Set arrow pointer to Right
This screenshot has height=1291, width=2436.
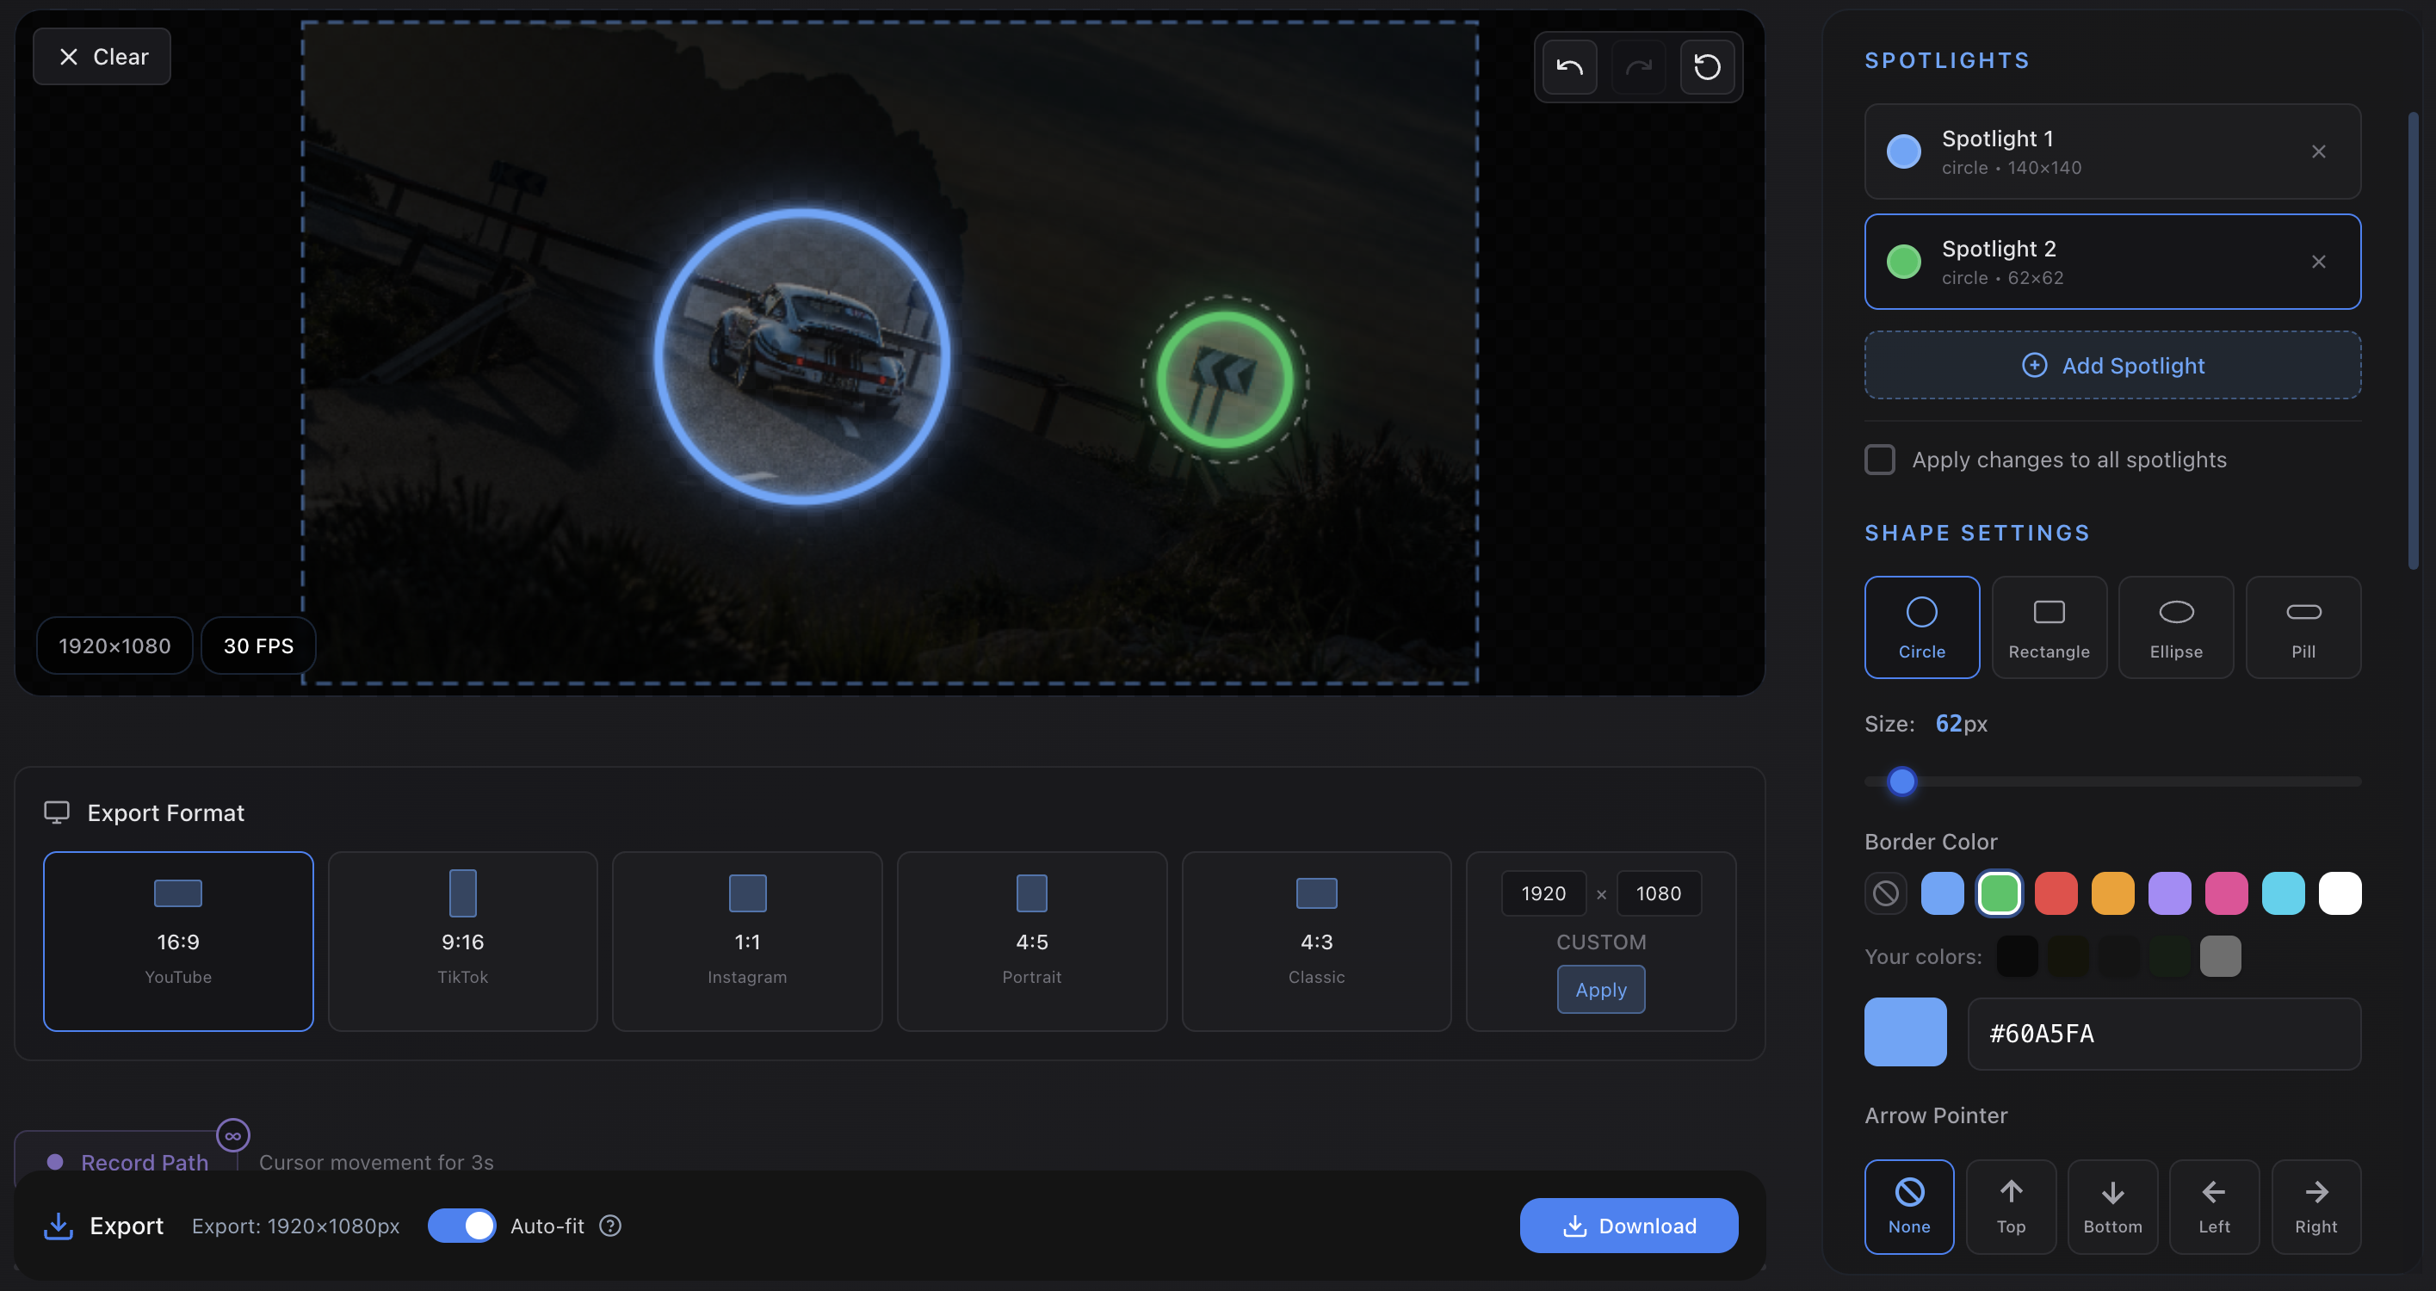click(x=2315, y=1207)
